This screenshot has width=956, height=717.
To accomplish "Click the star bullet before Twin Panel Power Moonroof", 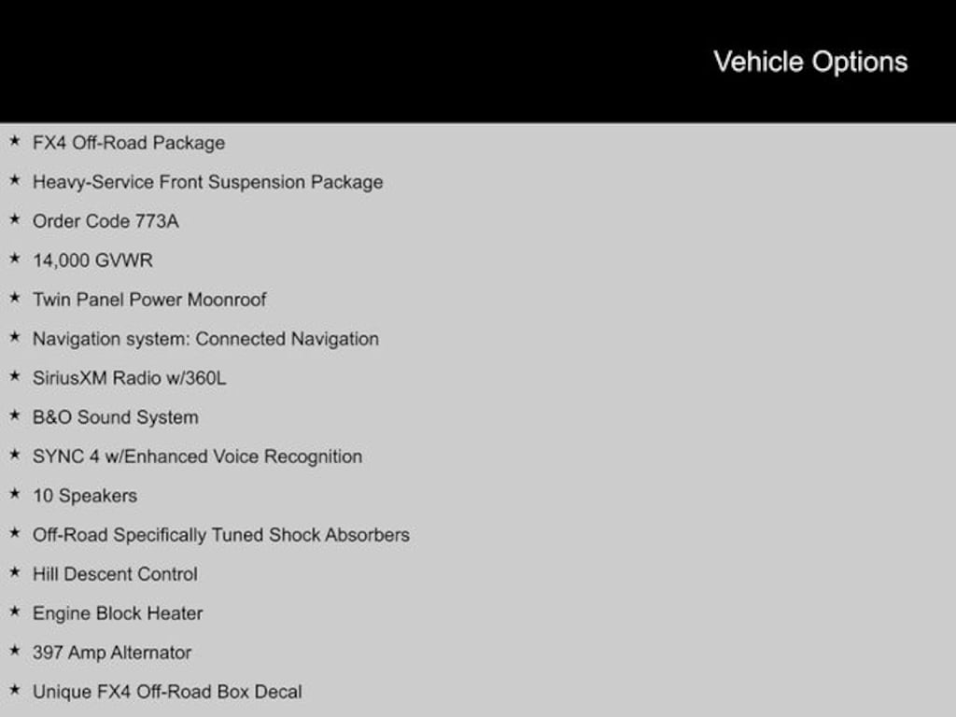I will (x=14, y=299).
